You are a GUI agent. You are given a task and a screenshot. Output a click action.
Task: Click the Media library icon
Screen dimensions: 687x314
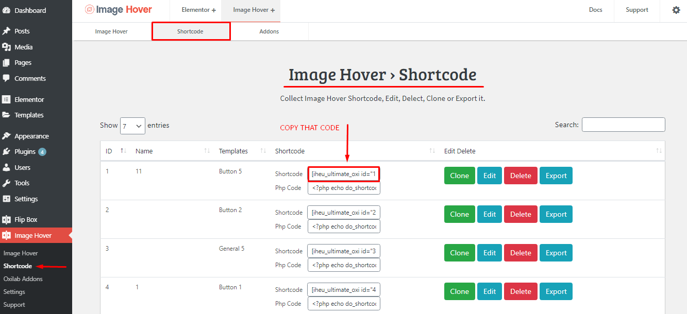click(6, 47)
